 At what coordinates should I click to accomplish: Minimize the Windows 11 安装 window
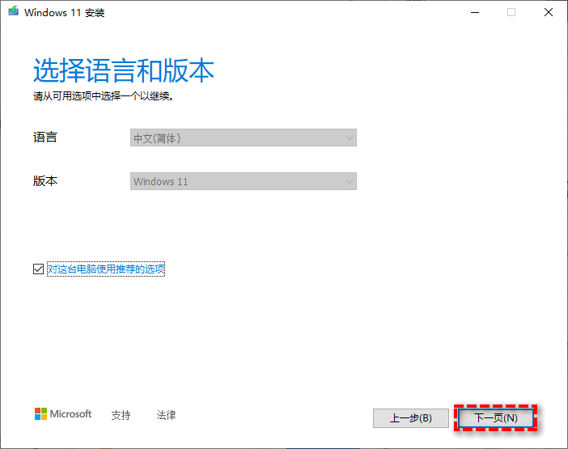[475, 12]
